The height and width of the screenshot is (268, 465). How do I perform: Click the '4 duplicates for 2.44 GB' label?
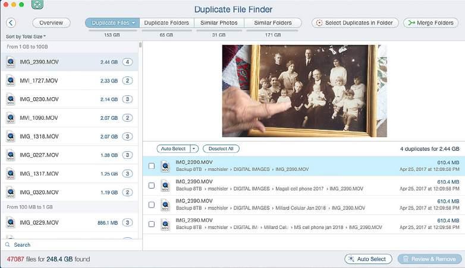tap(429, 149)
